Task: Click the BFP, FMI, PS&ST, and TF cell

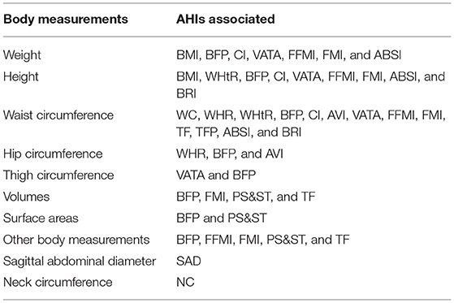Action: (246, 197)
